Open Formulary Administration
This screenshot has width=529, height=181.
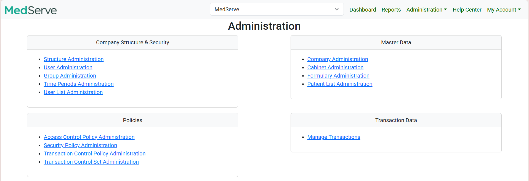click(x=338, y=76)
